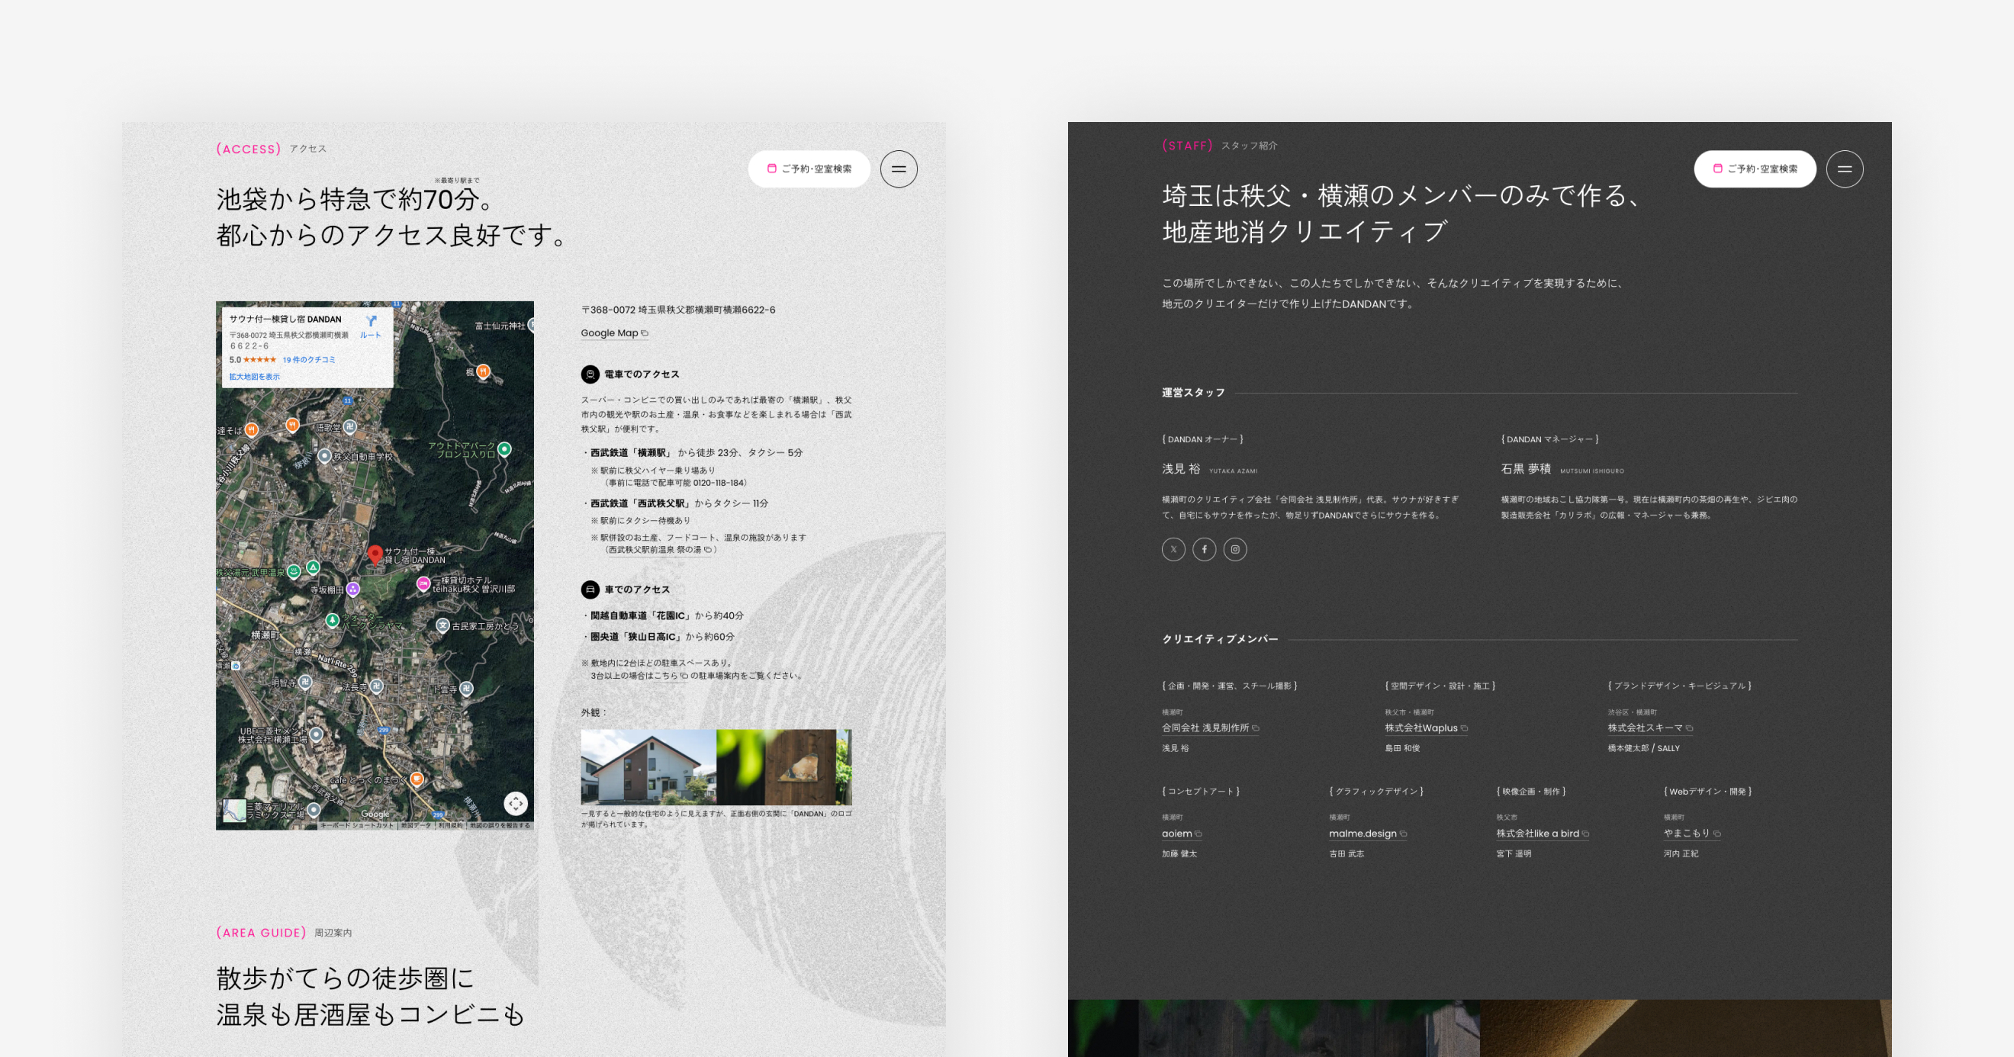The width and height of the screenshot is (2014, 1057).
Task: Open the hamburger menu on Access page
Action: coord(899,169)
